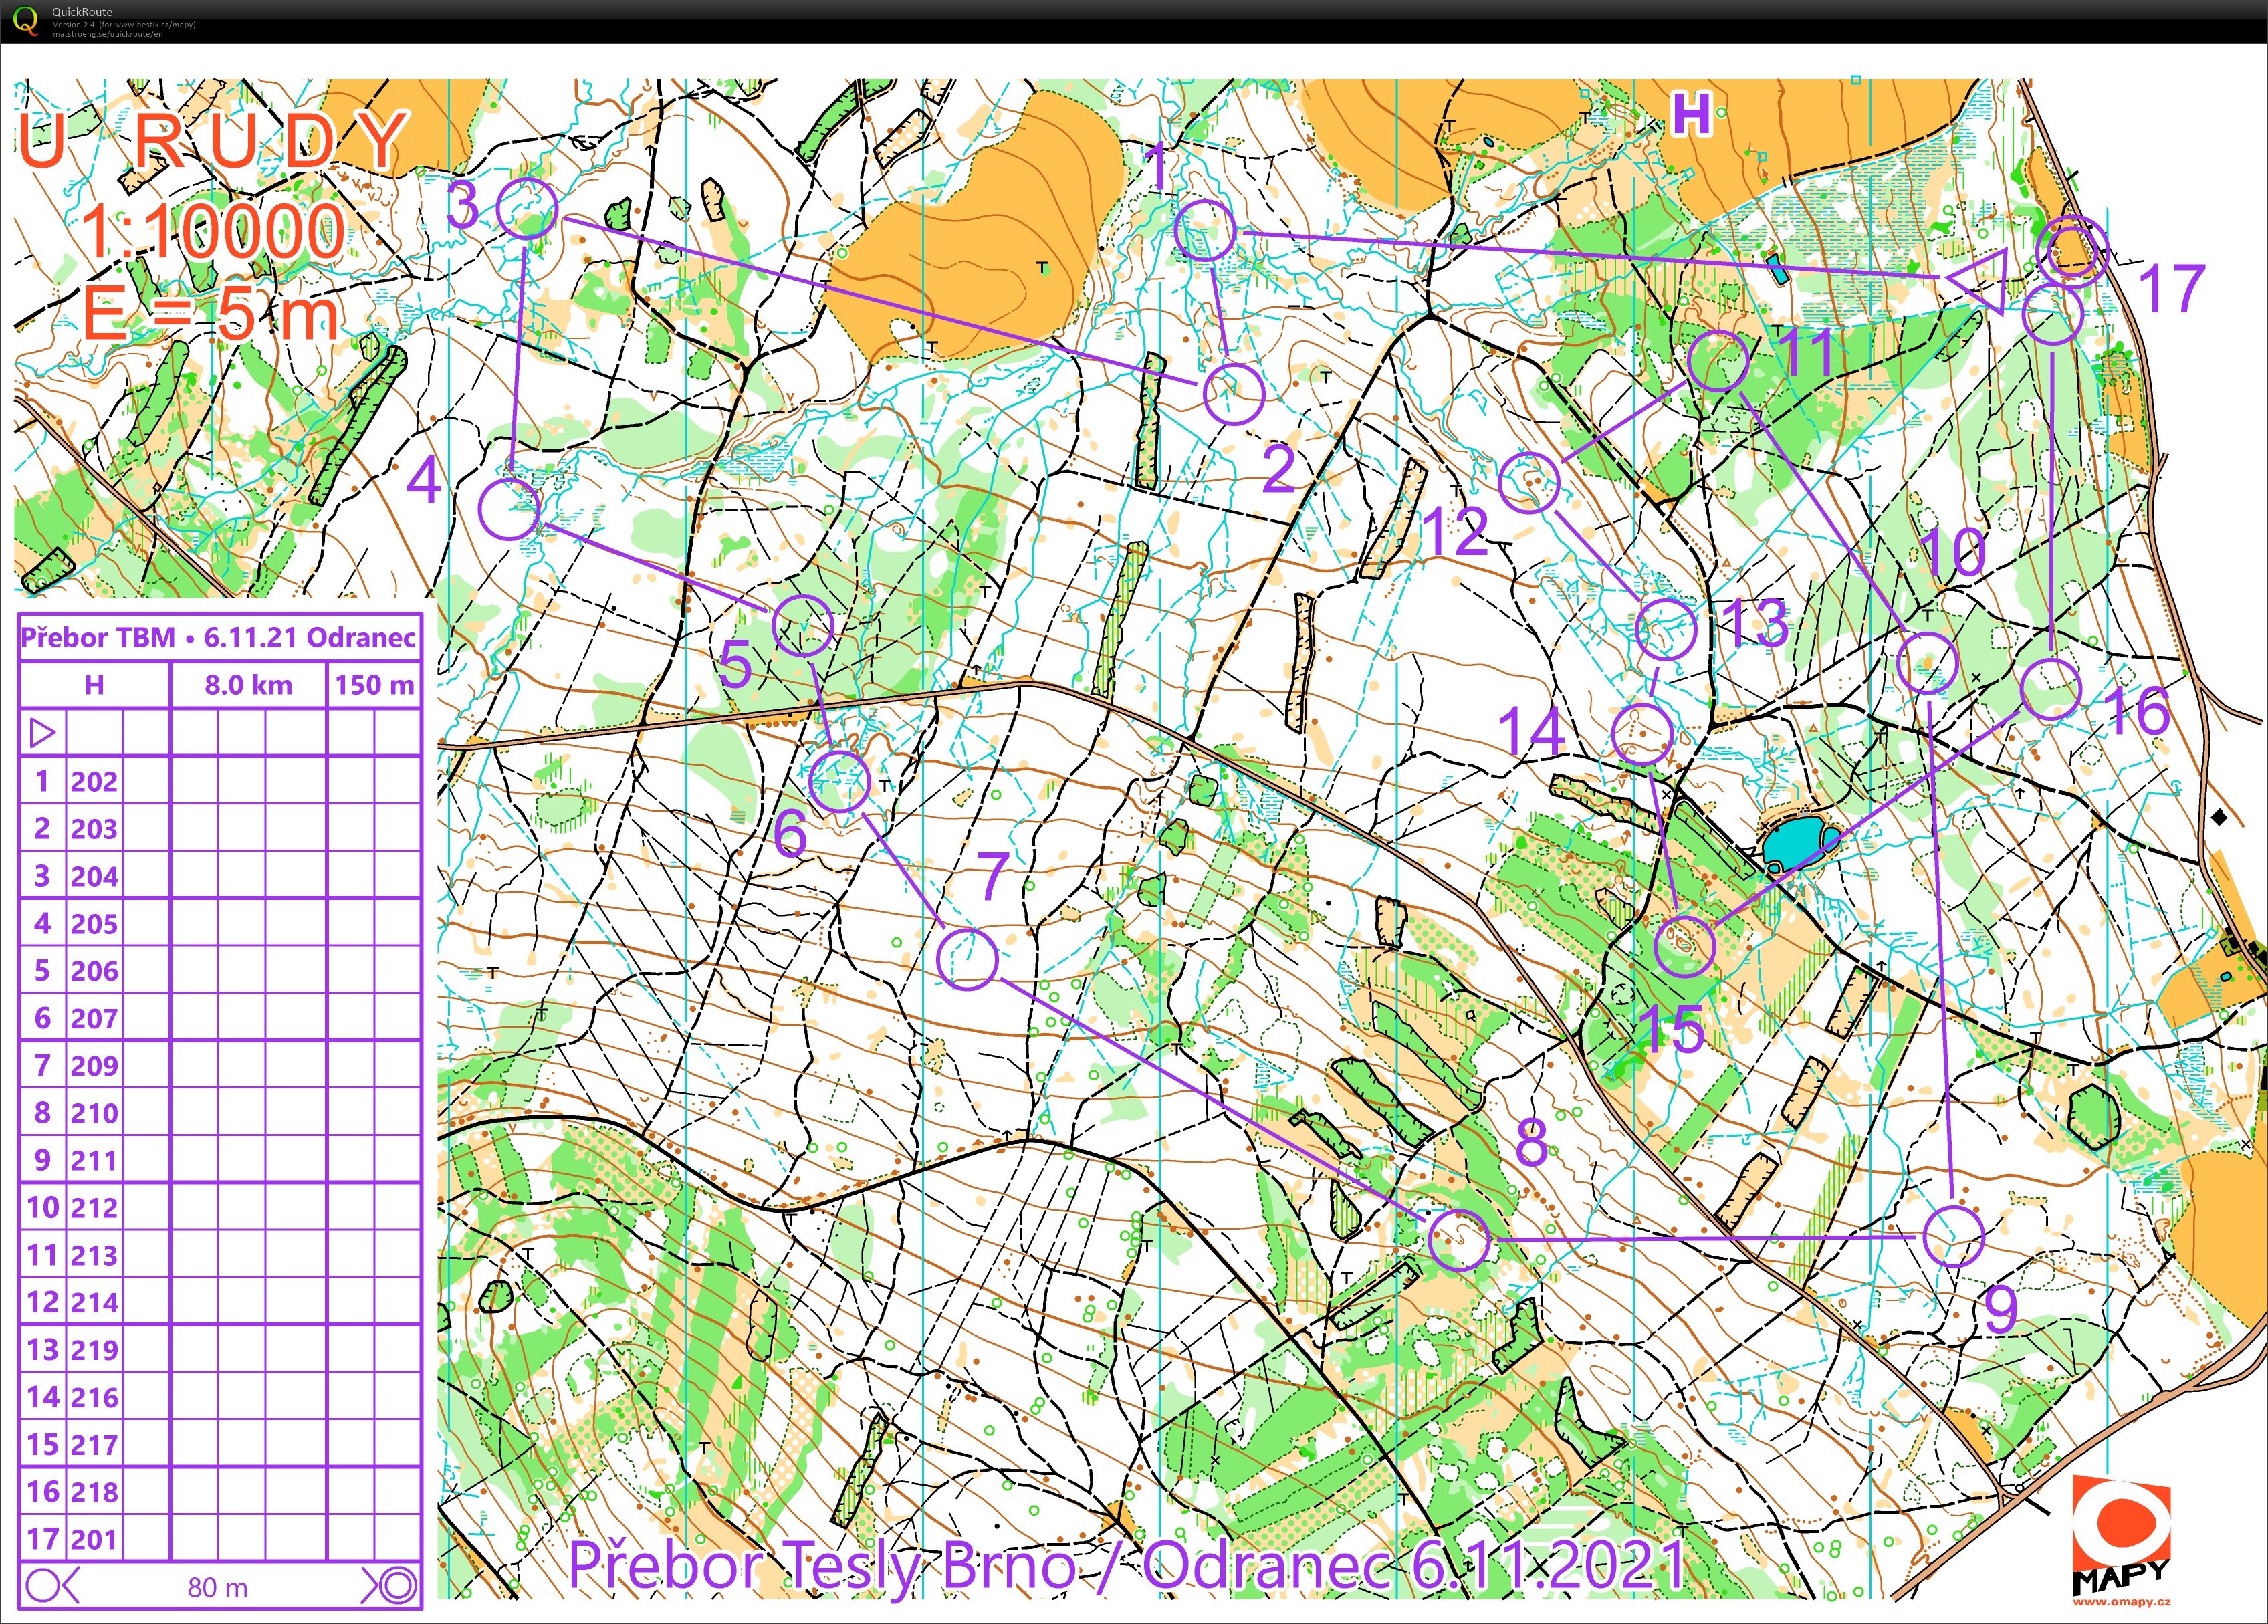The height and width of the screenshot is (1624, 2268).
Task: Click control code 219 table cell
Action: (x=94, y=1350)
